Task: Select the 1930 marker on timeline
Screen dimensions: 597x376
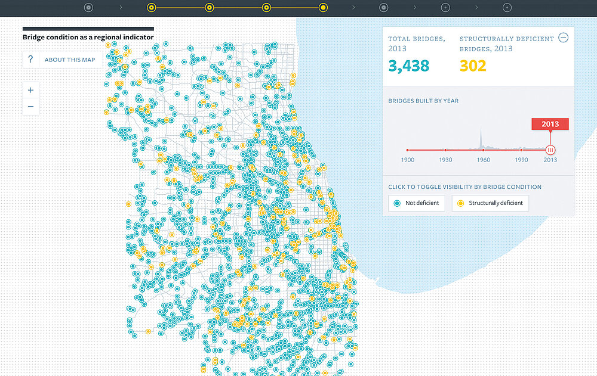Action: click(445, 150)
